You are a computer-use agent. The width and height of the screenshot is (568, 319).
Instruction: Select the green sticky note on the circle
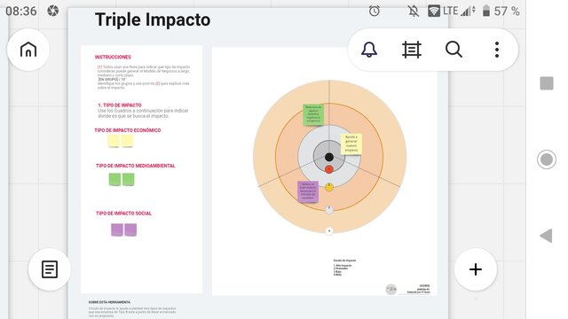click(x=313, y=115)
